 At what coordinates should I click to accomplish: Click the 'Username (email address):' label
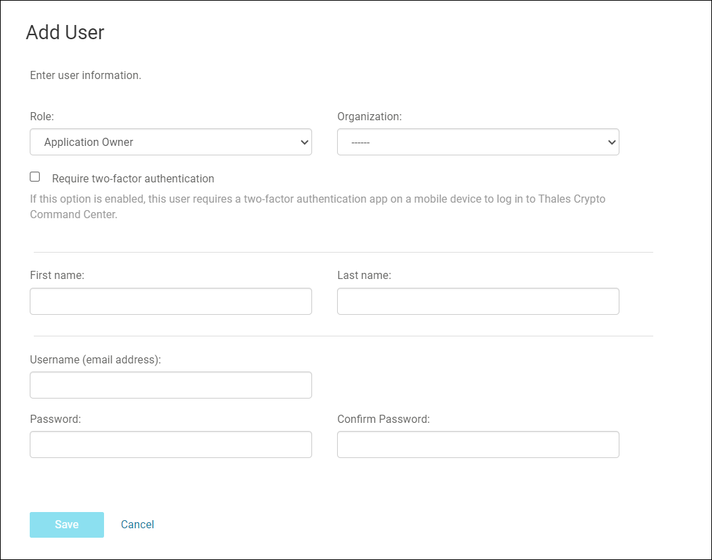95,359
